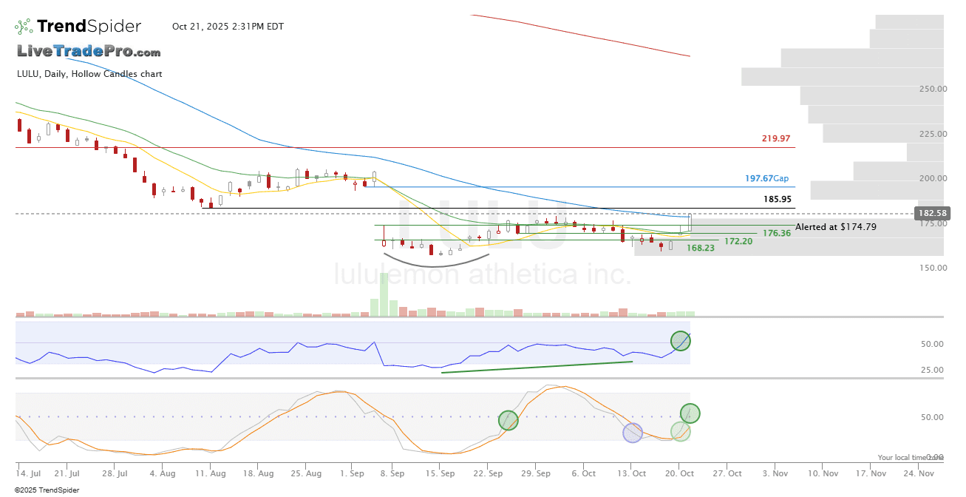Screen dimensions: 966x497
Task: Click the 197.67 Gap level label
Action: [x=767, y=178]
